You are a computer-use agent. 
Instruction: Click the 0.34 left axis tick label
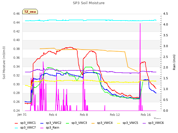pos(17,66)
